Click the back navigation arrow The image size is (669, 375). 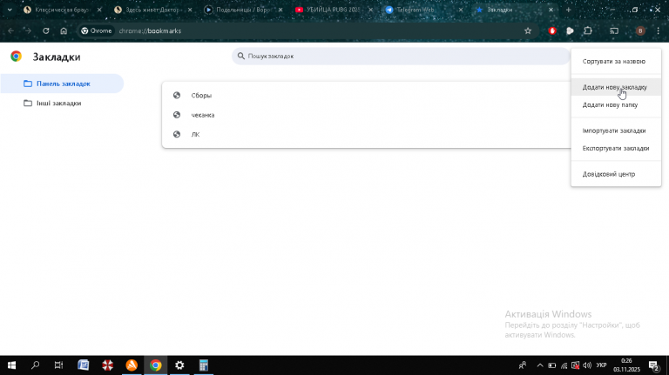(x=11, y=30)
